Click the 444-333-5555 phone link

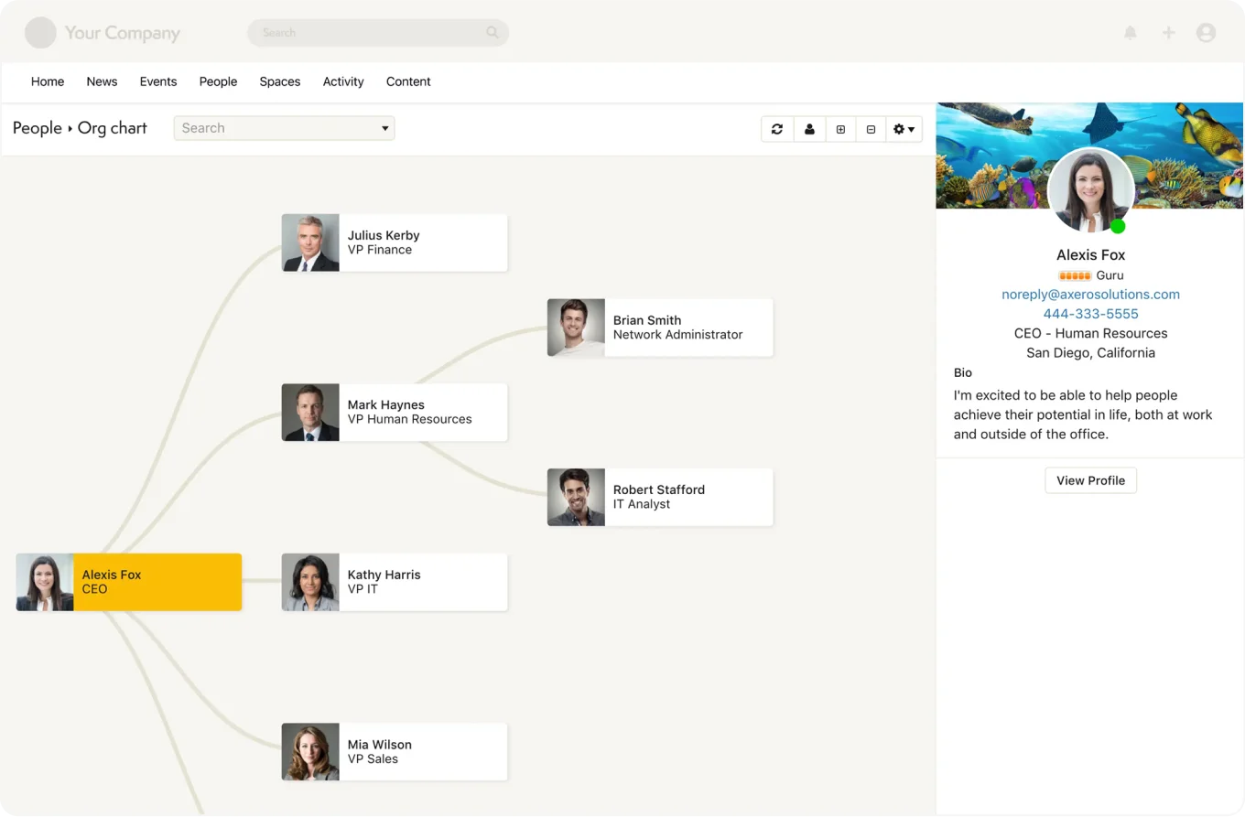point(1090,314)
